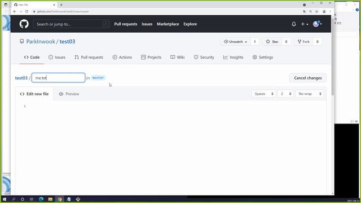Switch to the repository Pull requests tab
Screen dimensions: 361x203
[x=89, y=58]
